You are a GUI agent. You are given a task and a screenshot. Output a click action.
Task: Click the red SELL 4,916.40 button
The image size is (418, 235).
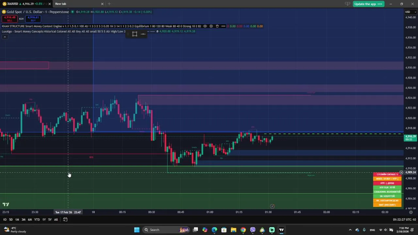pos(10,19)
